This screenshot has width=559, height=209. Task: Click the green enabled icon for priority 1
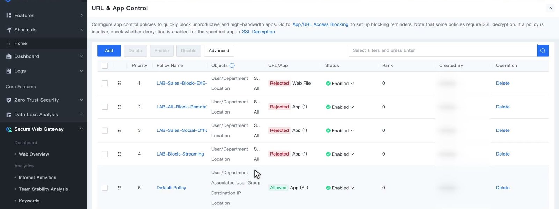pyautogui.click(x=328, y=84)
